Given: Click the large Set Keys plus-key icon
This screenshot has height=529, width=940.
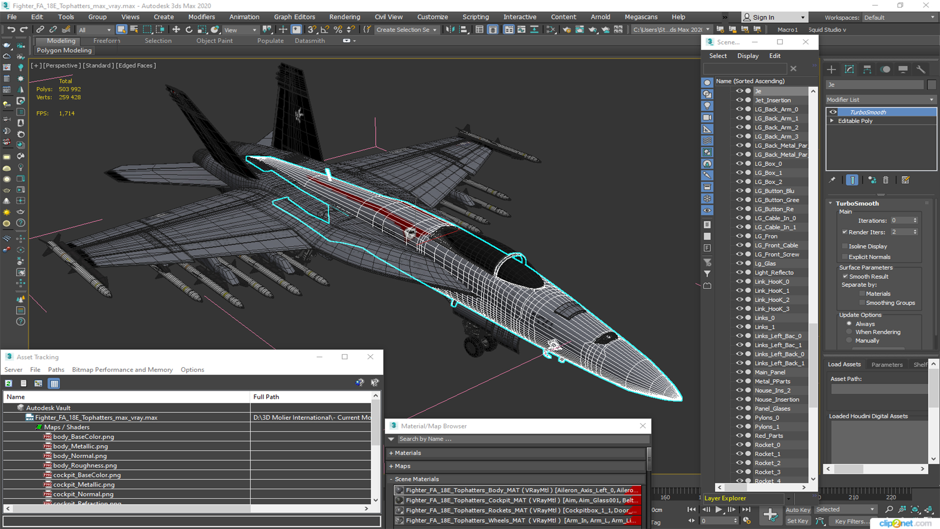Looking at the screenshot, I should point(771,515).
